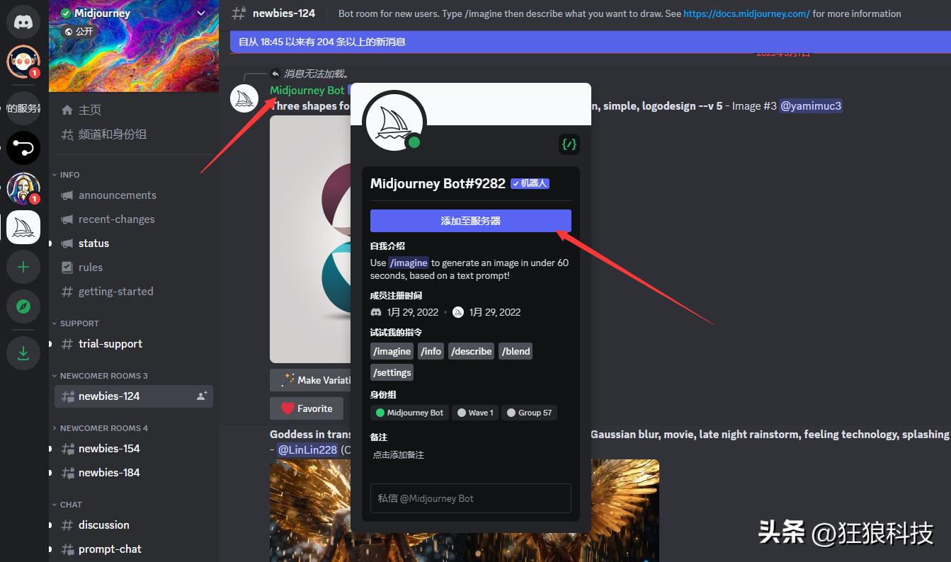Click the newbies-124 channel title in the header
951x562 pixels.
[x=284, y=13]
